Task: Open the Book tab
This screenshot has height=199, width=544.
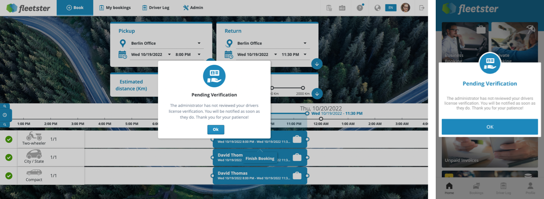Action: click(x=75, y=8)
